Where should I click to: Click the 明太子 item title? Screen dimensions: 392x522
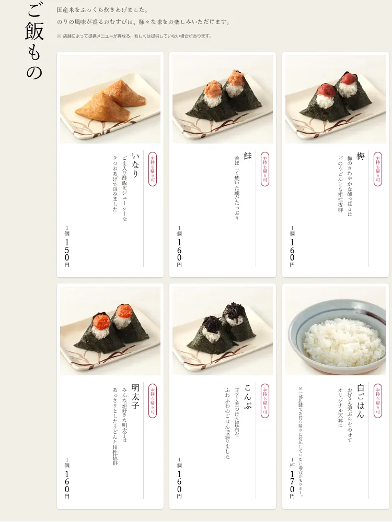tap(135, 397)
